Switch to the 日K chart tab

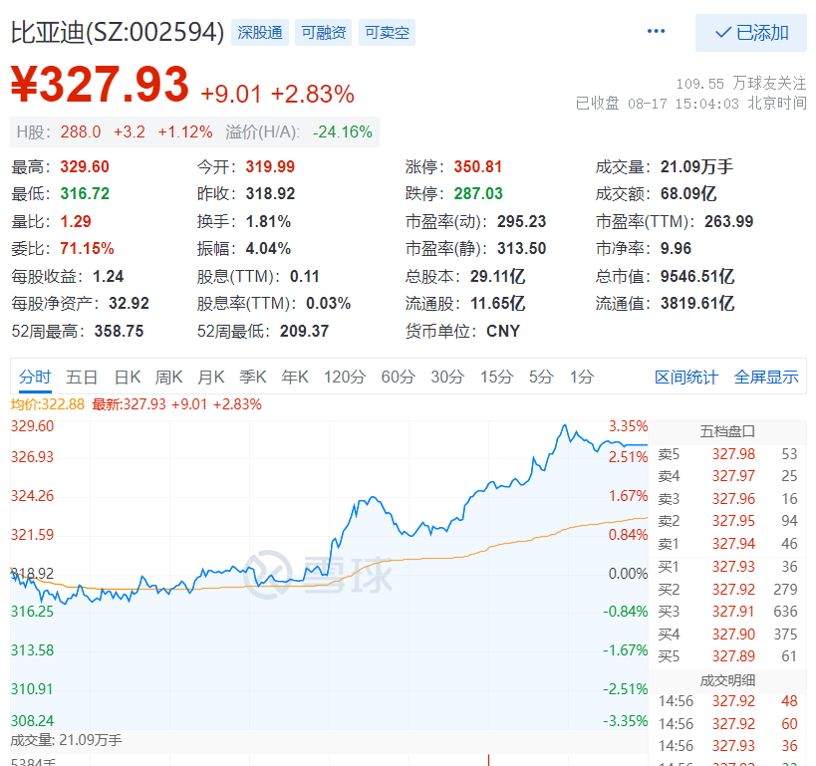[x=128, y=377]
